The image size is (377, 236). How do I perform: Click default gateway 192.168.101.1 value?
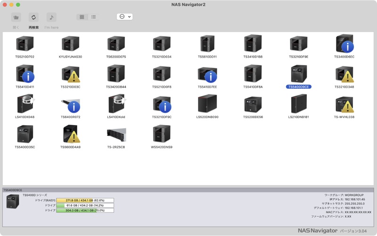click(353, 208)
